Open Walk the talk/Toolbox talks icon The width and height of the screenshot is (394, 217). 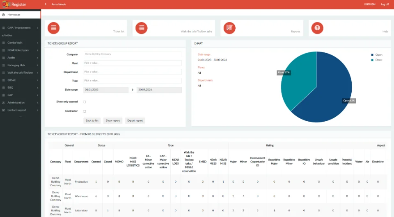pyautogui.click(x=142, y=28)
